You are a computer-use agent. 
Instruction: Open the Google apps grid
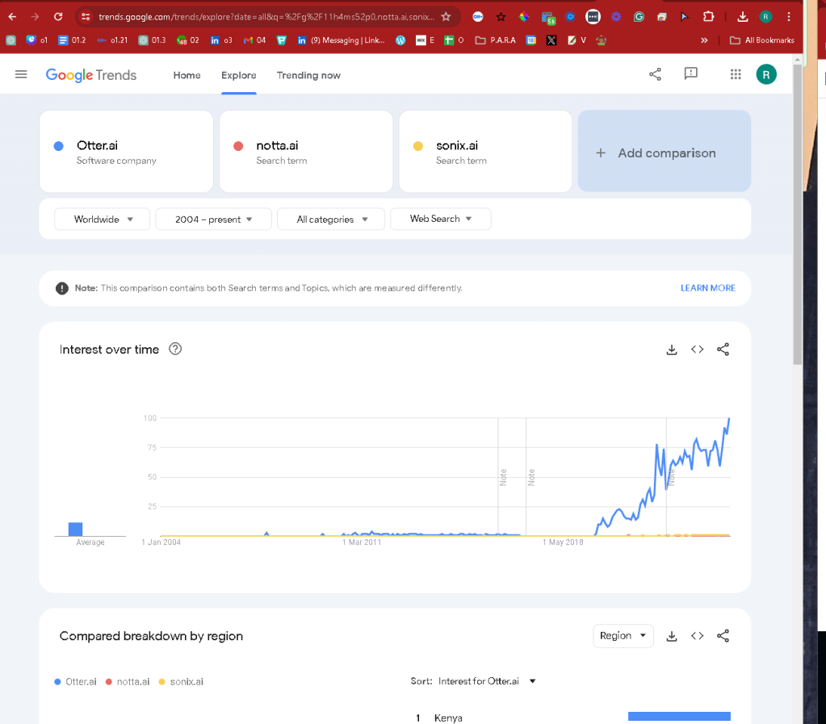click(x=736, y=74)
